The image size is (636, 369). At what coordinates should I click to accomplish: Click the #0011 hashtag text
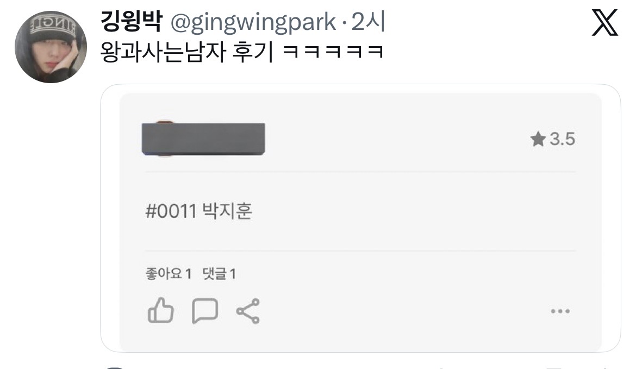(x=171, y=211)
